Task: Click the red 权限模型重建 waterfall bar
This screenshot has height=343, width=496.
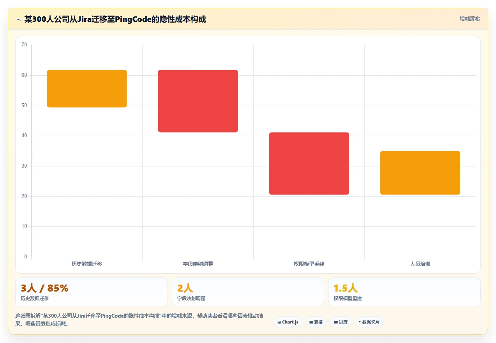Action: 309,163
